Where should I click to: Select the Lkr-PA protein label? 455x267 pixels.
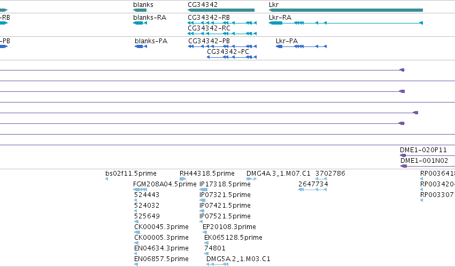287,41
